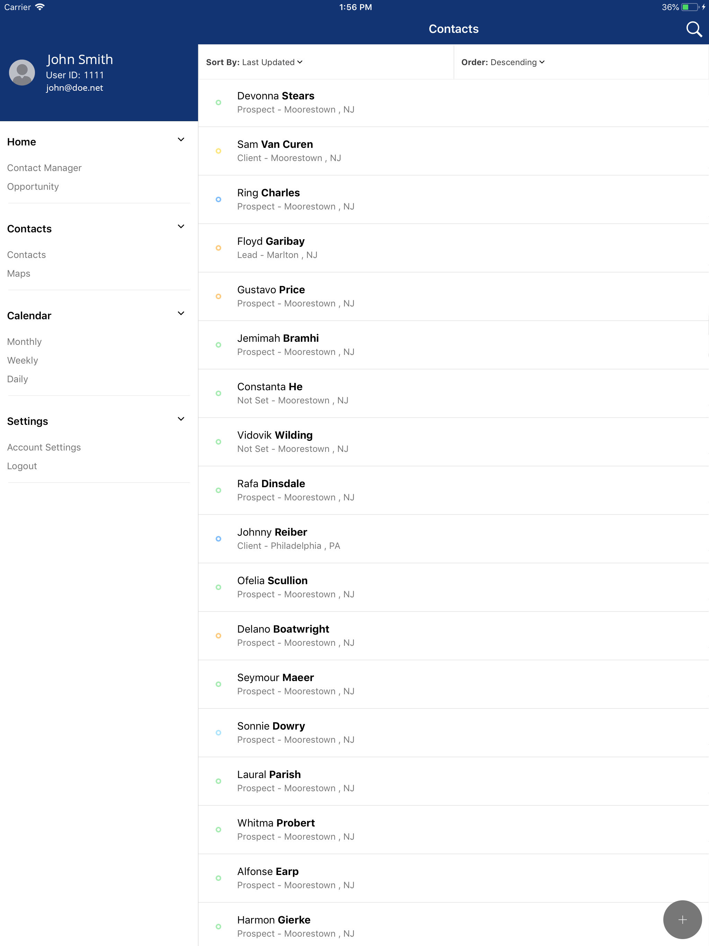Open contact Laural Parish
Image resolution: width=709 pixels, height=946 pixels.
453,781
